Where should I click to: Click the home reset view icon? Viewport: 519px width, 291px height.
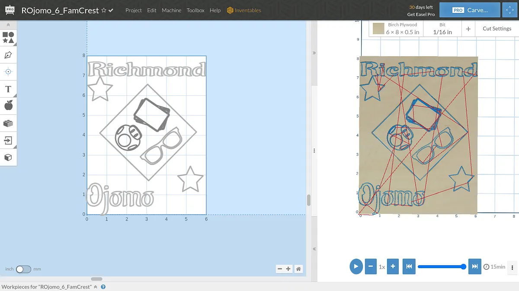click(x=298, y=269)
